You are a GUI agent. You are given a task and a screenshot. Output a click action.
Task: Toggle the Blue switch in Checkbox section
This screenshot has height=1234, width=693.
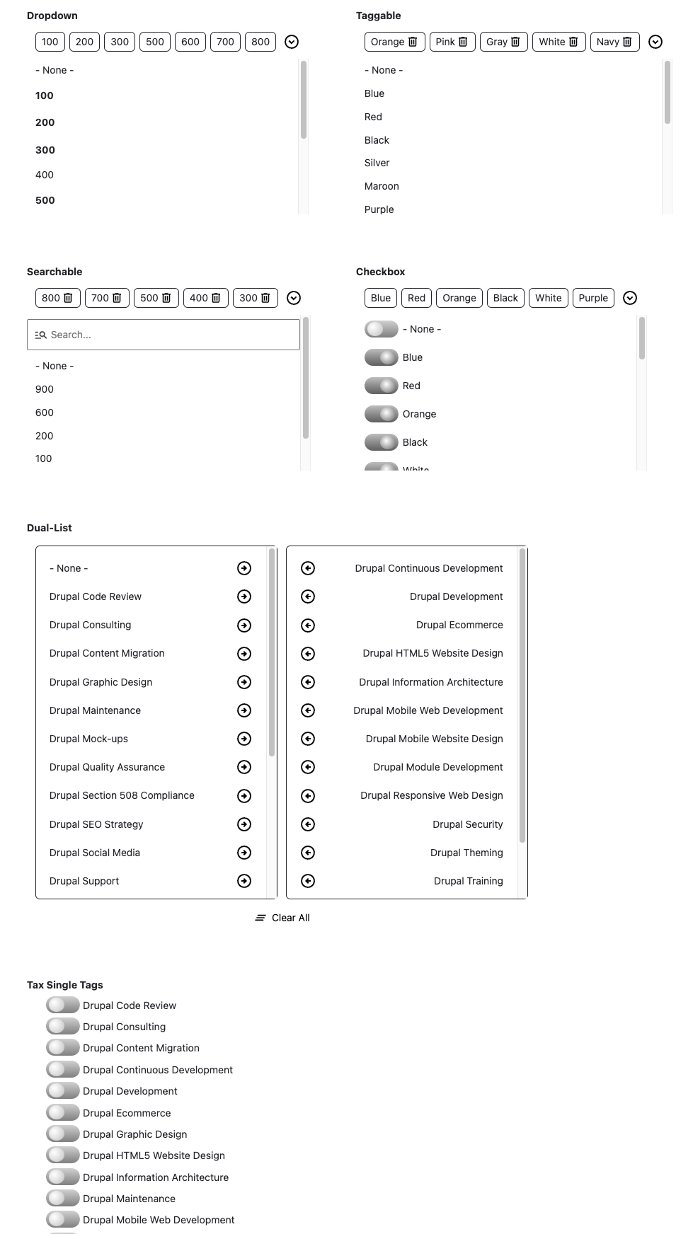[380, 357]
